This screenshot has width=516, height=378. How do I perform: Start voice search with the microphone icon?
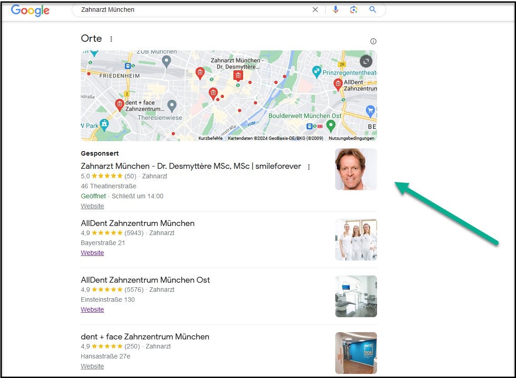point(335,10)
